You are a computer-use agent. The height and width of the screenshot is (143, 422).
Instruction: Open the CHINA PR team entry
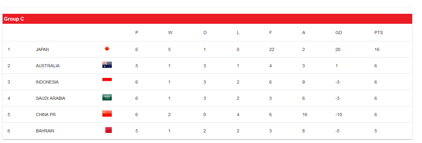pyautogui.click(x=46, y=115)
